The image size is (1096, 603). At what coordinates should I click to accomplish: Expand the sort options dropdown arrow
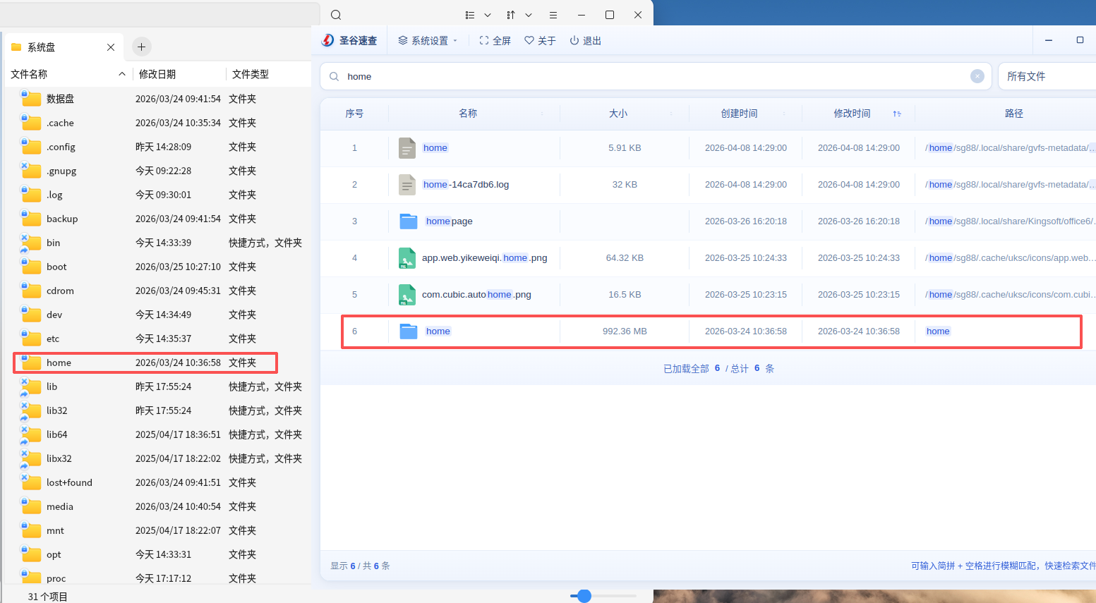[529, 15]
